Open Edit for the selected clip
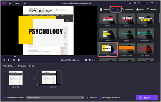This screenshot has height=102, width=161. tap(31, 66)
